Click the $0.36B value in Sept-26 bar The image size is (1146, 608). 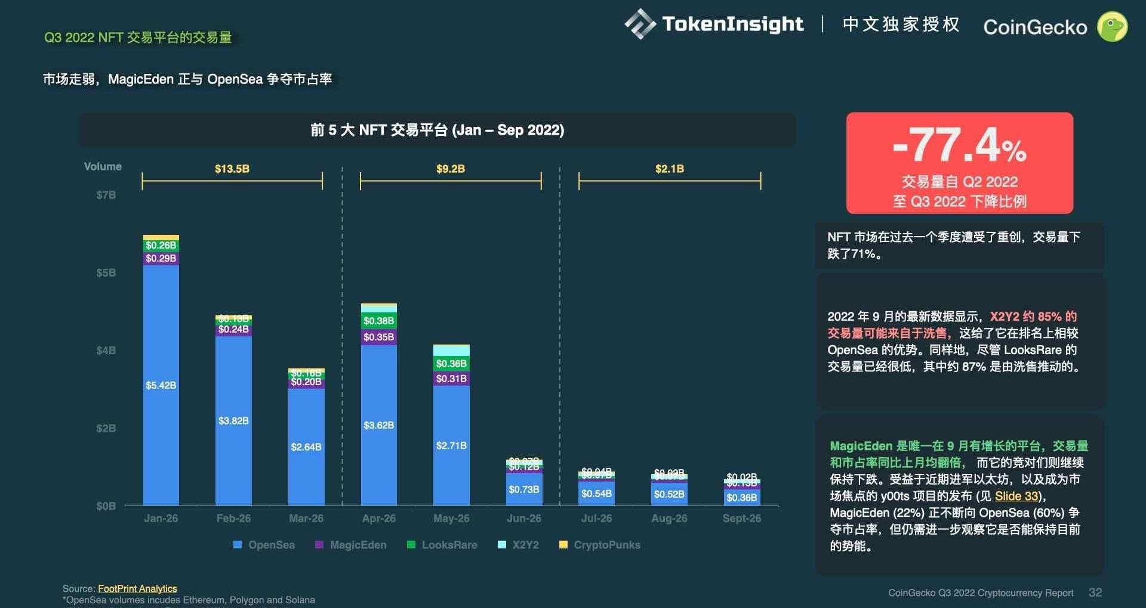point(742,498)
